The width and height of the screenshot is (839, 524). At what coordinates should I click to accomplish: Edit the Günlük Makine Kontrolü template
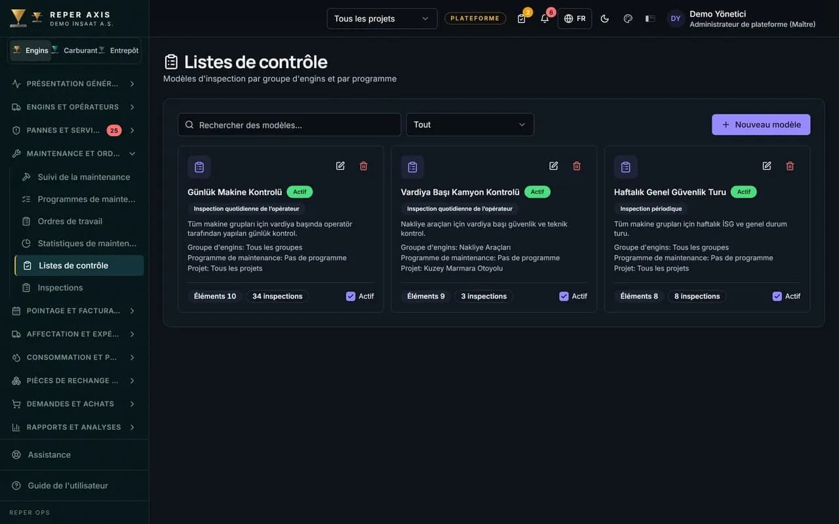point(340,166)
